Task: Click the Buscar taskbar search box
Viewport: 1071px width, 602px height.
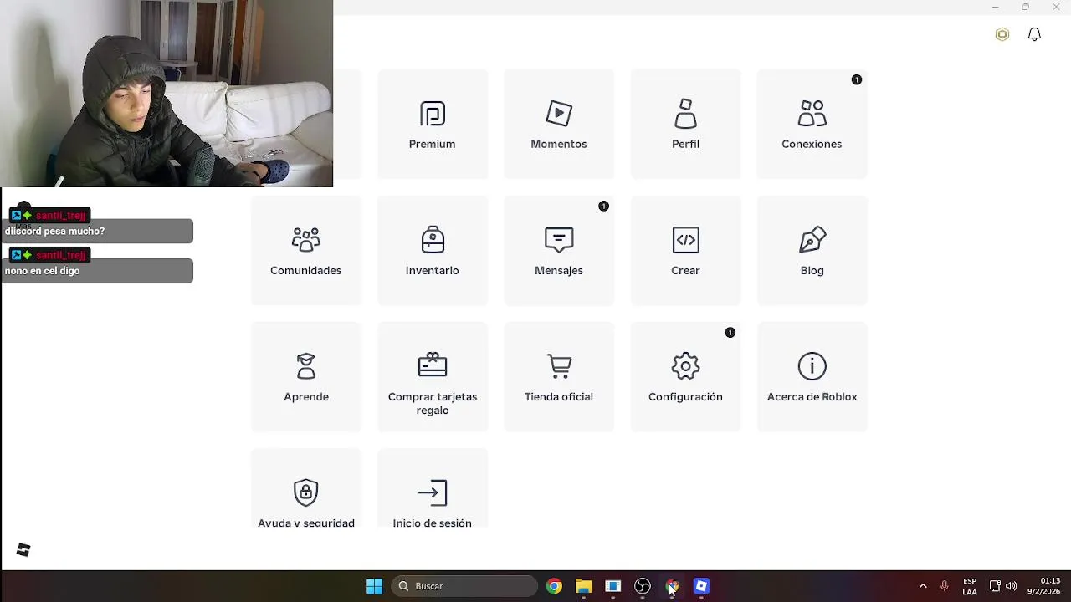Action: [x=465, y=586]
